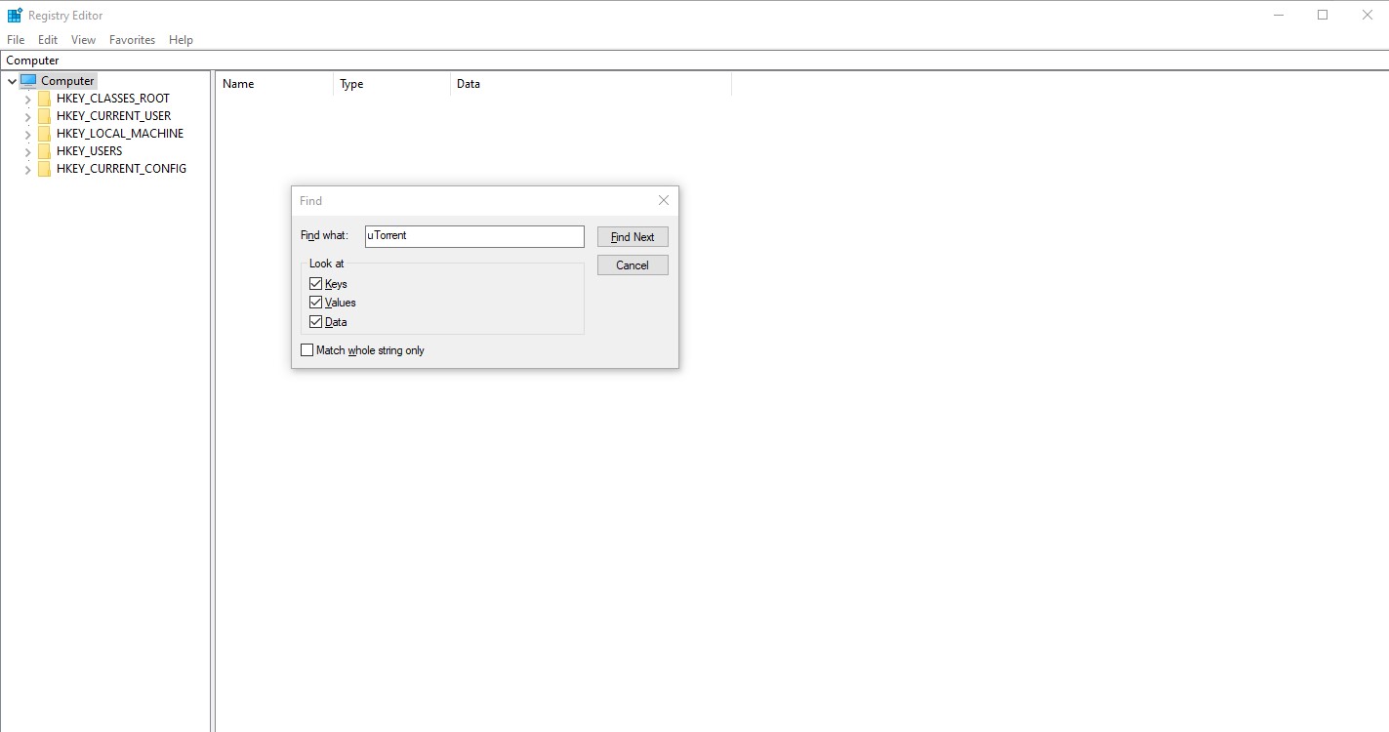Close the Find dialog with X
The image size is (1389, 732).
pyautogui.click(x=664, y=200)
